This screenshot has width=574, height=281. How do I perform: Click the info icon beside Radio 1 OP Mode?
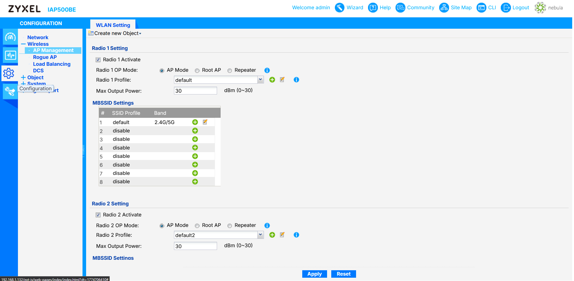pyautogui.click(x=267, y=70)
